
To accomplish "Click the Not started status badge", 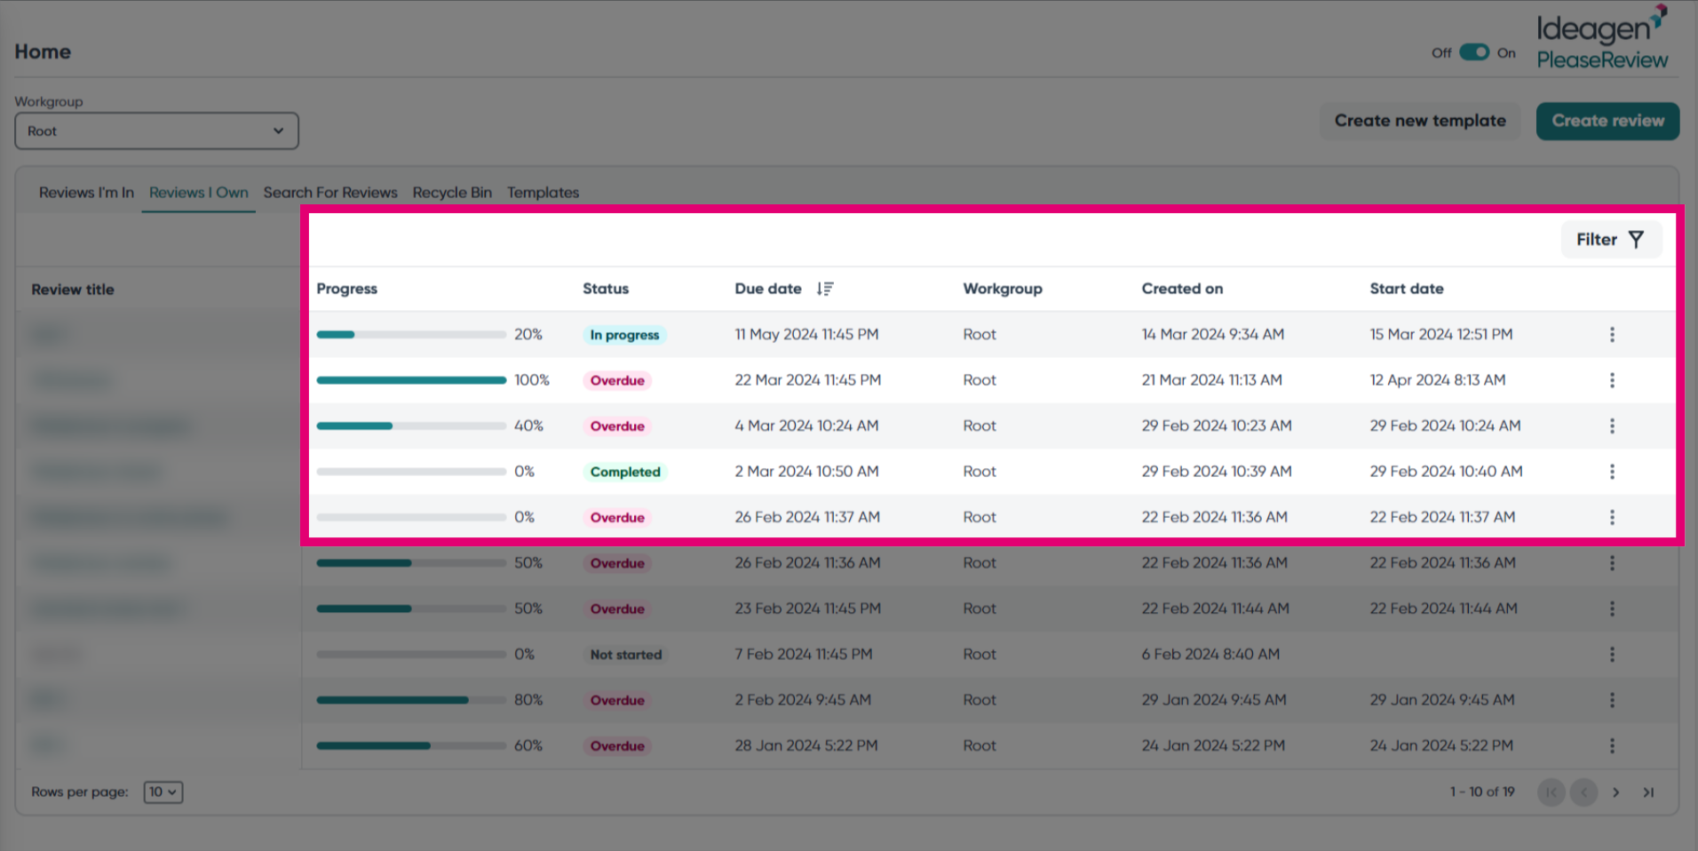I will 626,655.
